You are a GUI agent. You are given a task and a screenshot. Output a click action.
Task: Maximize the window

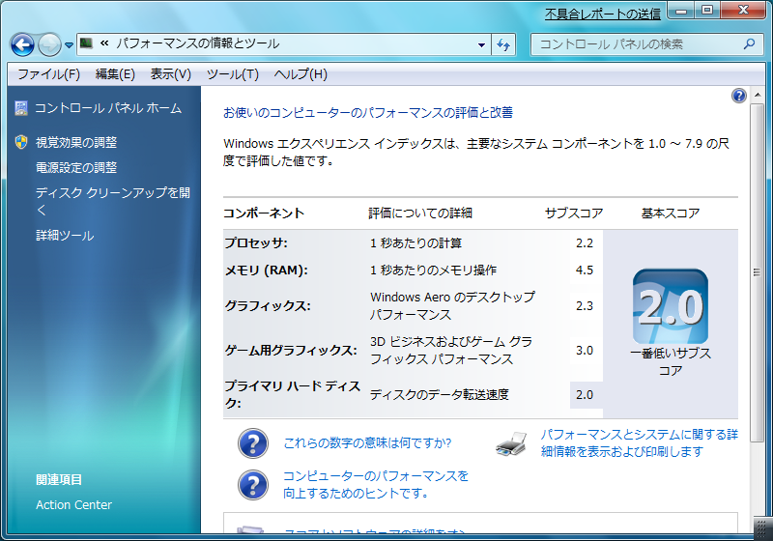pos(707,11)
